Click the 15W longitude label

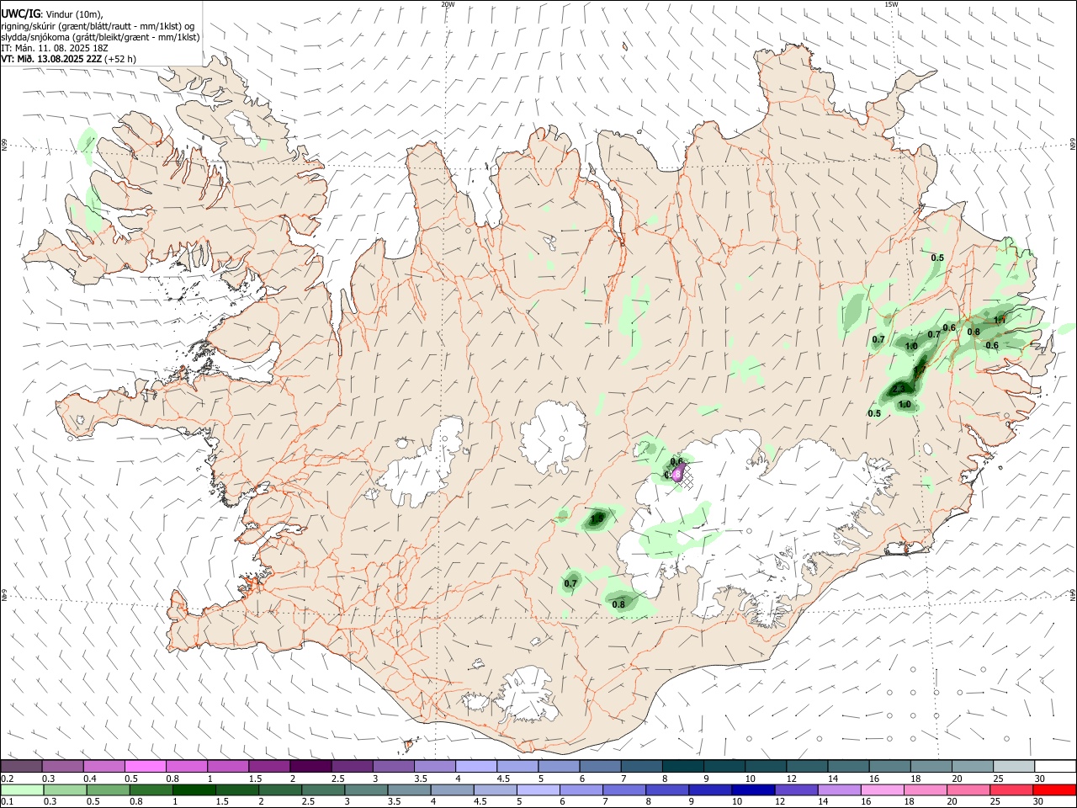[x=891, y=4]
